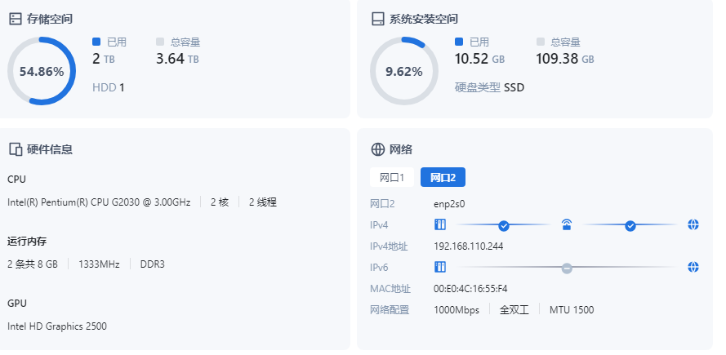726x355 pixels.
Task: Click the HDD 1 label
Action: (x=109, y=87)
